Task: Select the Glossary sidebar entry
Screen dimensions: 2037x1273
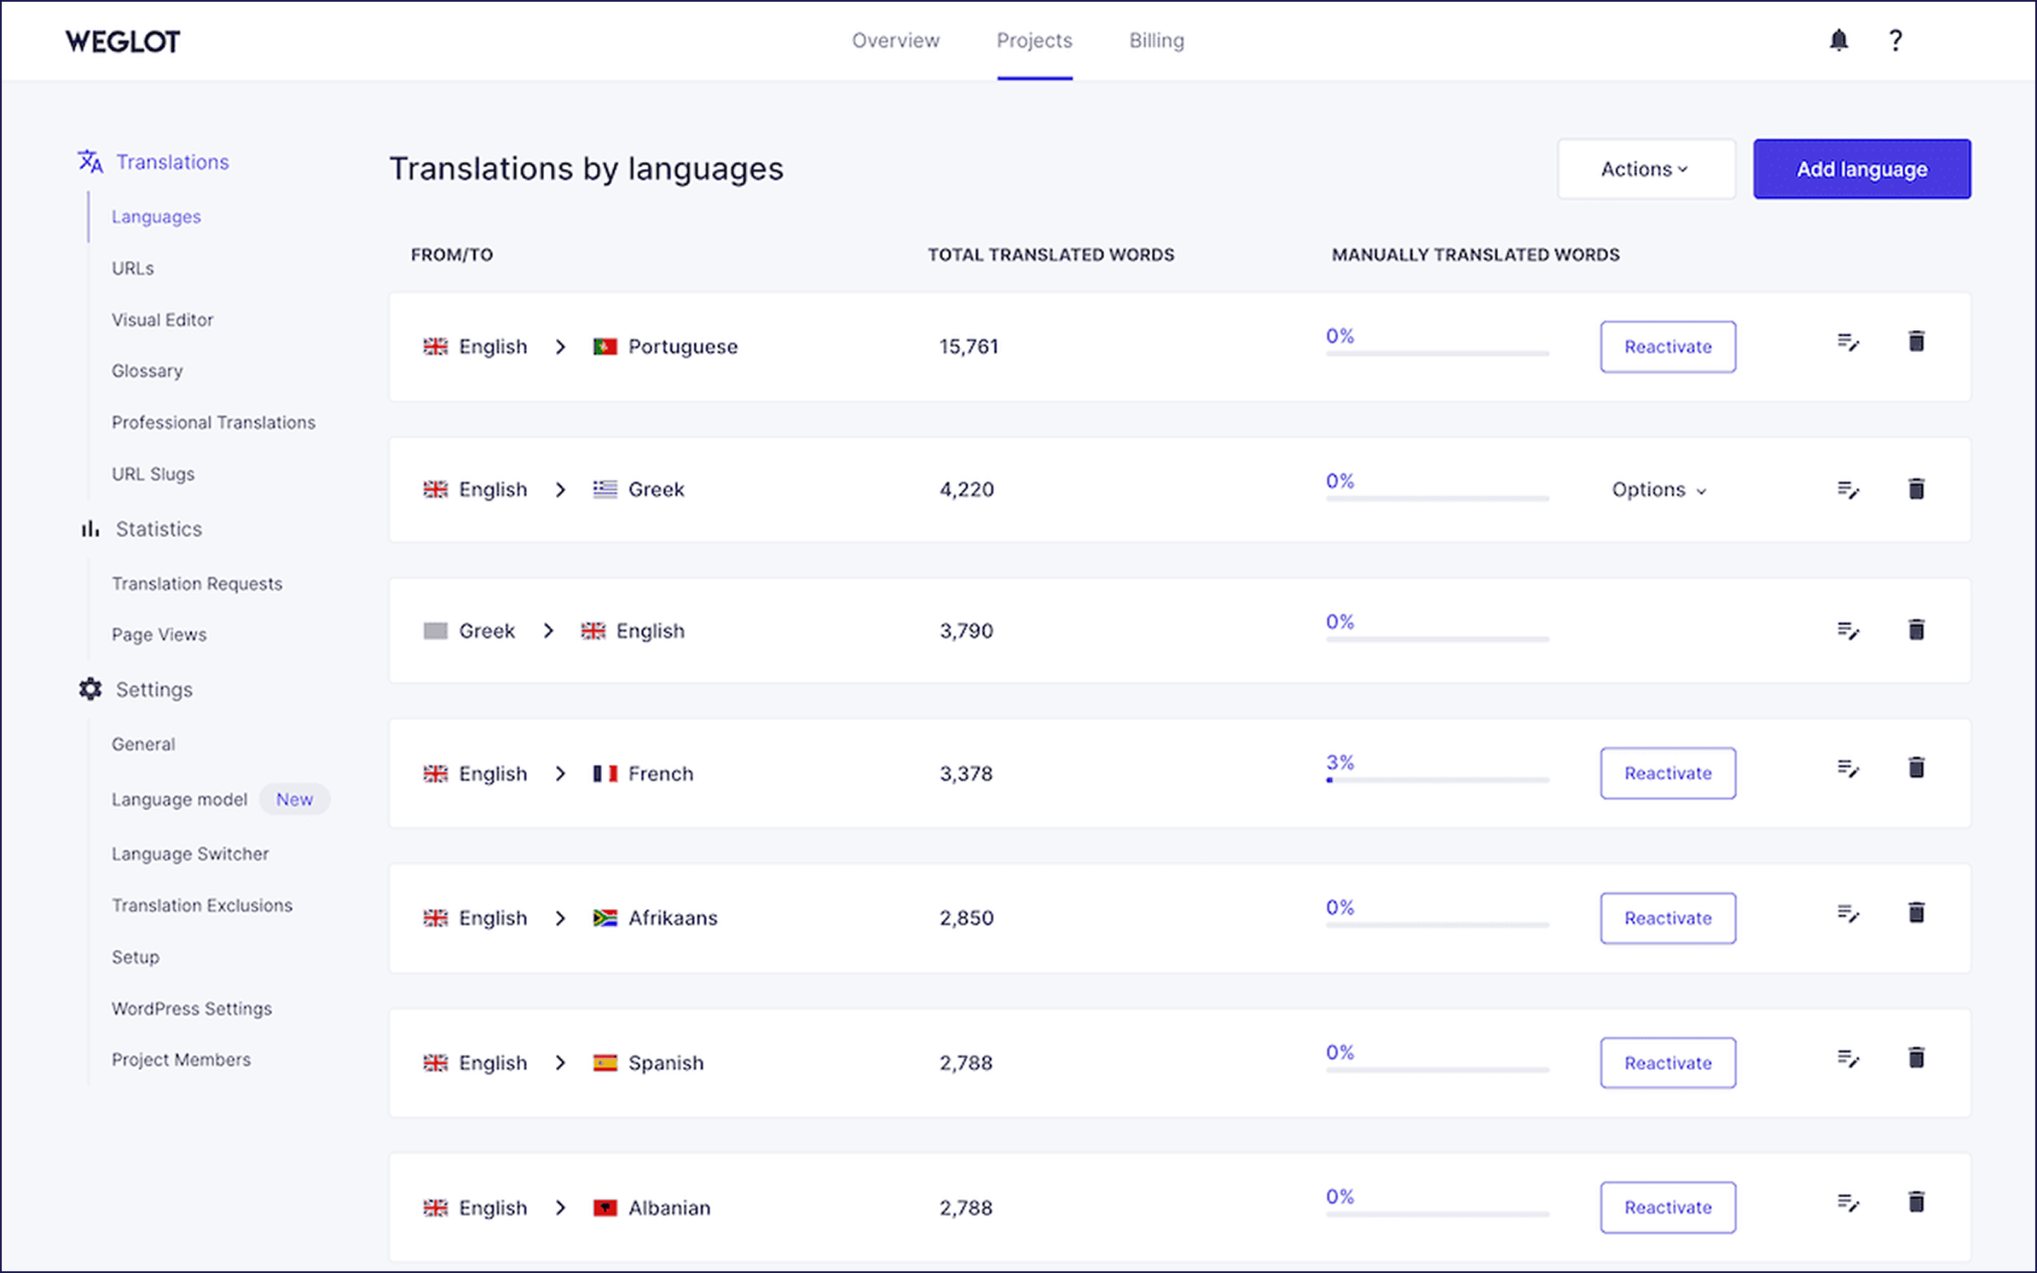Action: coord(146,370)
